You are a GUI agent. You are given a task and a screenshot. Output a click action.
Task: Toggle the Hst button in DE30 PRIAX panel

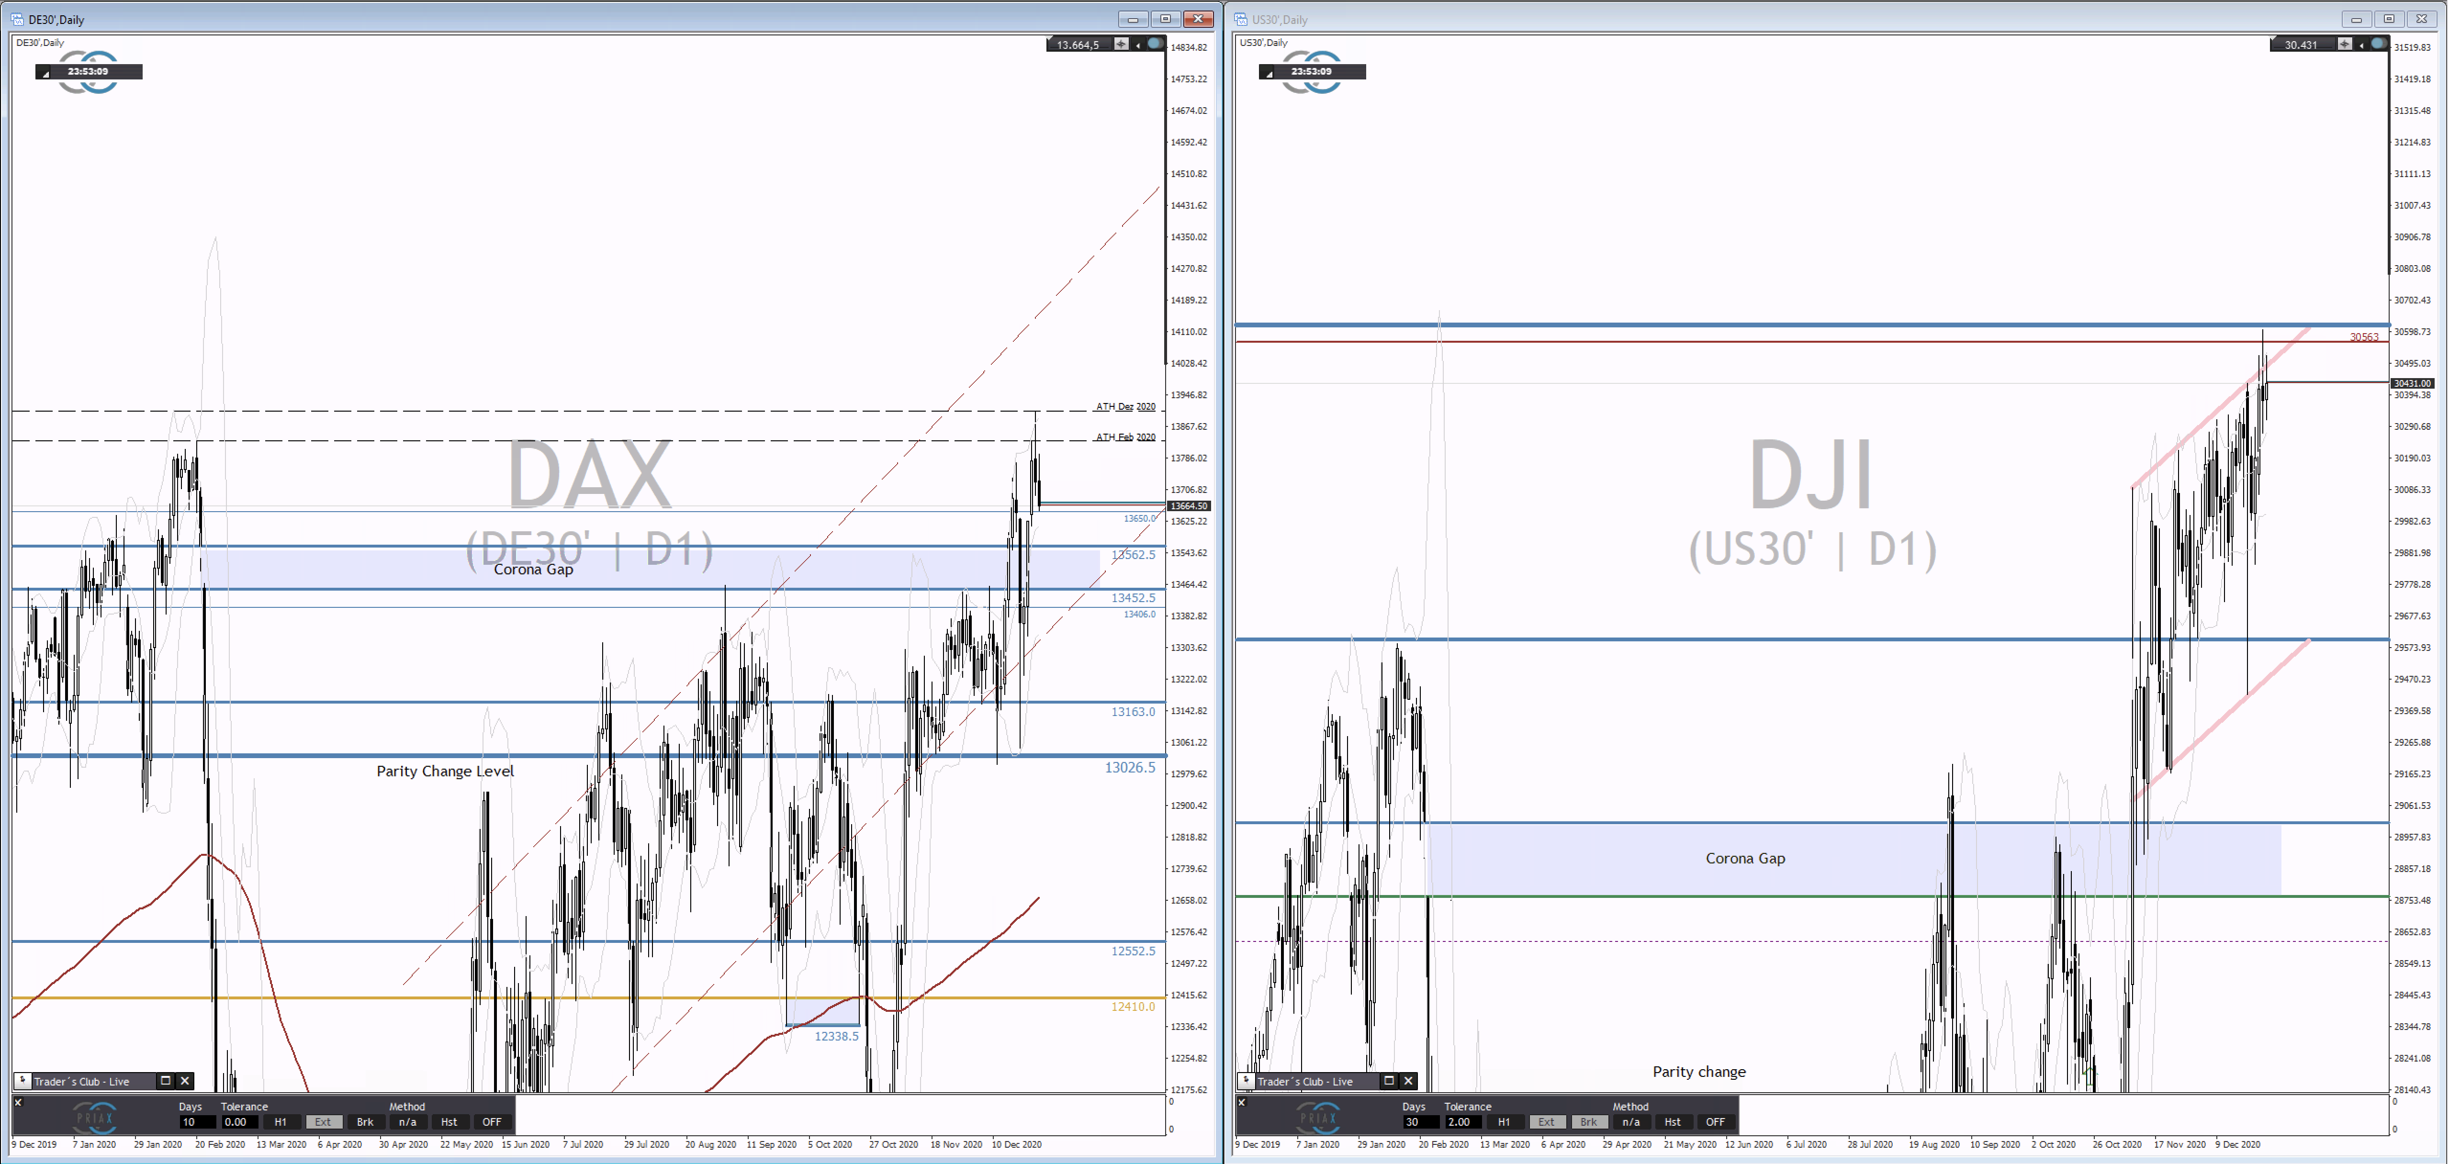pos(449,1122)
